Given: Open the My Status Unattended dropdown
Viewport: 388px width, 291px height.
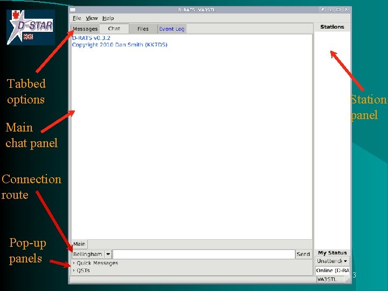Looking at the screenshot, I should click(x=332, y=261).
